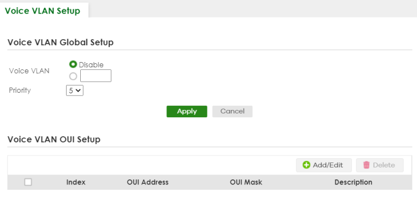Screen dimensions: 417x198
Task: Focus the Voice VLAN ID text field
Action: (96, 76)
